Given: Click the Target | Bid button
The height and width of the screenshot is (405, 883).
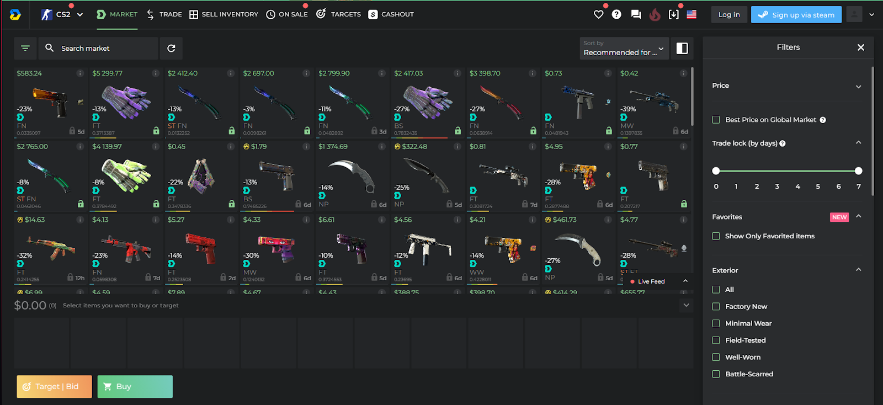Looking at the screenshot, I should pyautogui.click(x=53, y=387).
